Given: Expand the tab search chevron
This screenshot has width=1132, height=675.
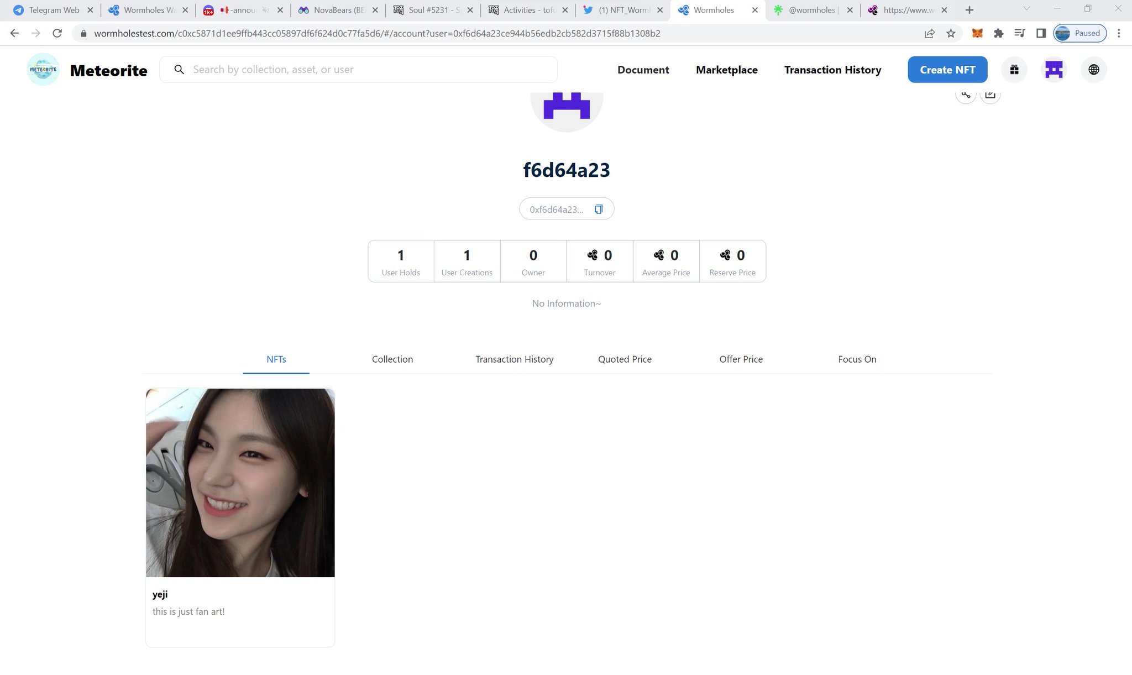Looking at the screenshot, I should click(x=1026, y=9).
